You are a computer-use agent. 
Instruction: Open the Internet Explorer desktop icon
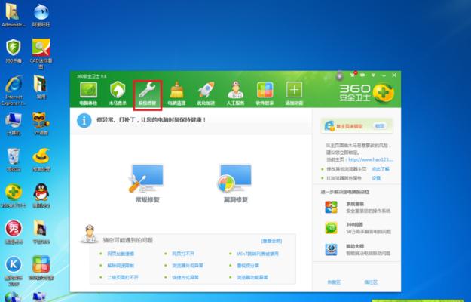(x=14, y=91)
